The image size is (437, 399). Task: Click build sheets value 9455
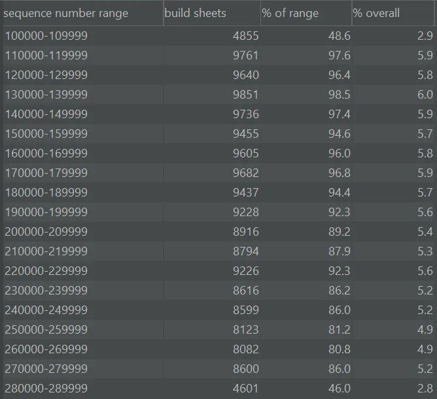[246, 134]
